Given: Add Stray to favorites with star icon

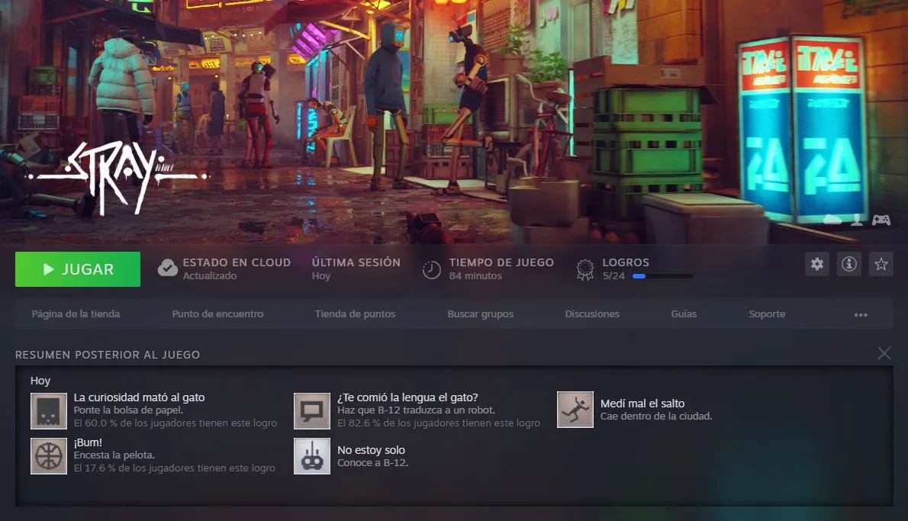Looking at the screenshot, I should (x=881, y=264).
